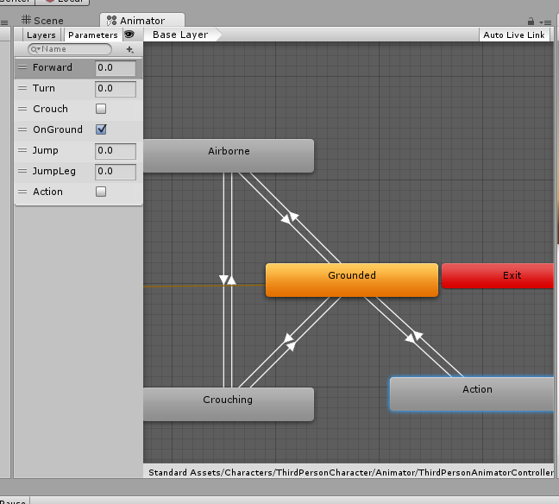Click the Animator tab state-machine icon
559x504 pixels.
pos(111,21)
